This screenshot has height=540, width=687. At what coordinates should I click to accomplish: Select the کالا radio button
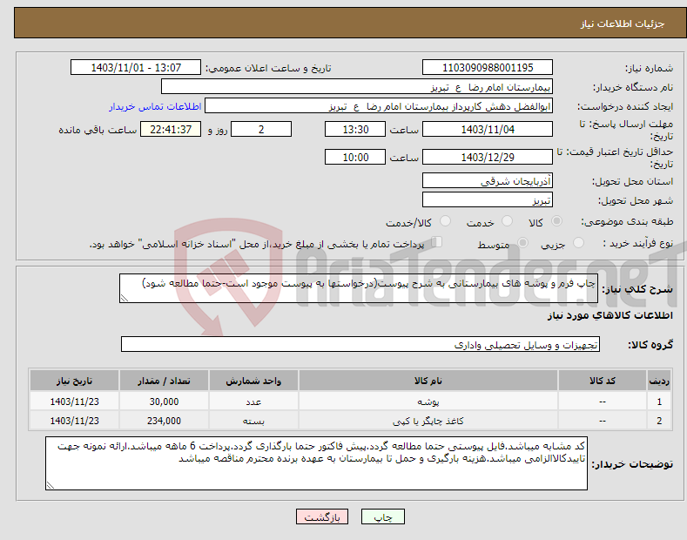click(x=556, y=221)
